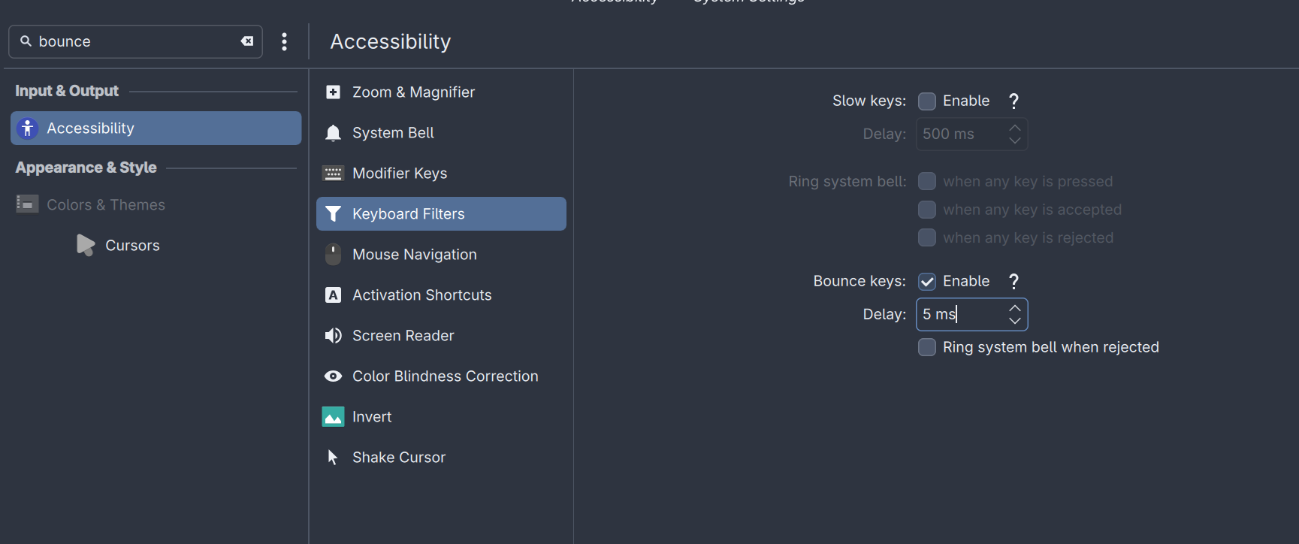
Task: Click the Invert image icon
Action: pos(333,417)
